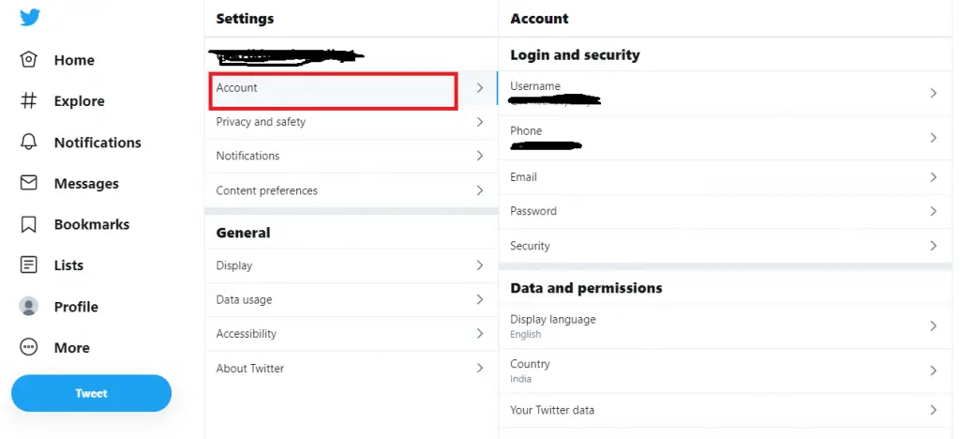960x439 pixels.
Task: Click the blue Tweet button
Action: pyautogui.click(x=91, y=393)
